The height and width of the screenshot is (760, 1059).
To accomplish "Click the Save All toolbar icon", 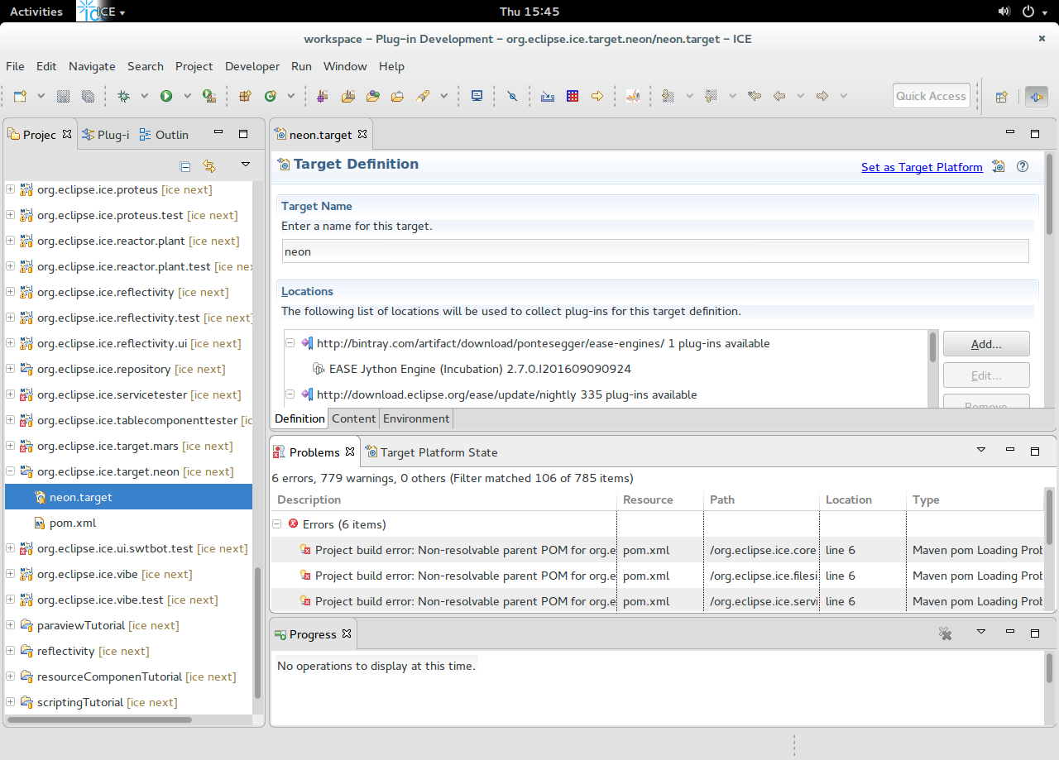I will pos(88,96).
